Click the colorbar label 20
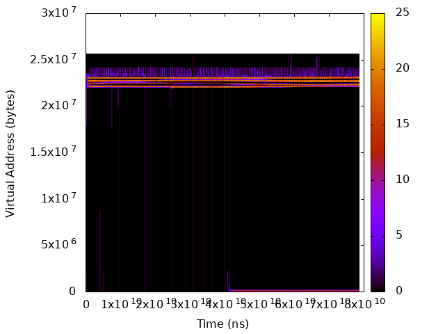445x334 pixels. [x=403, y=68]
